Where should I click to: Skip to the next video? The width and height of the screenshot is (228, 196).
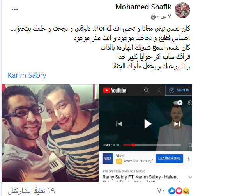click(177, 124)
